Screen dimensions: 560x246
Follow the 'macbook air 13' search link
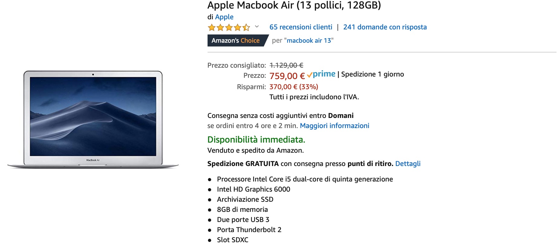pyautogui.click(x=309, y=40)
